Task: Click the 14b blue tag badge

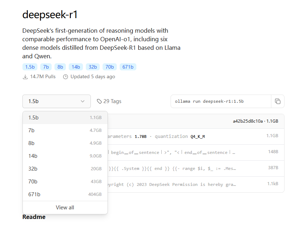Action: coord(75,67)
